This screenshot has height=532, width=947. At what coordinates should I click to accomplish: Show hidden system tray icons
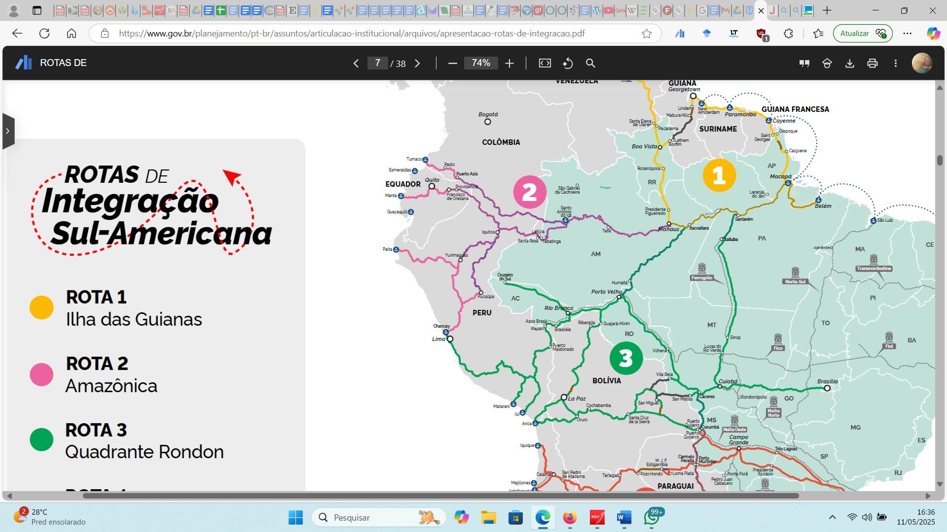coord(833,517)
